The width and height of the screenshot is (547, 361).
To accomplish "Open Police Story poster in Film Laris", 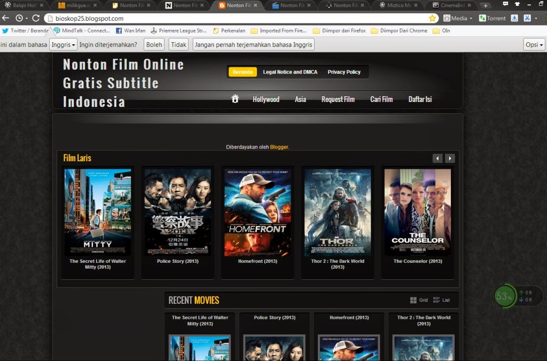I will 177,212.
